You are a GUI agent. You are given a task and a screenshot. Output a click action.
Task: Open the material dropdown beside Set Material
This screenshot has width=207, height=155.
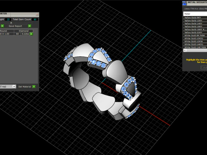tap(14, 87)
